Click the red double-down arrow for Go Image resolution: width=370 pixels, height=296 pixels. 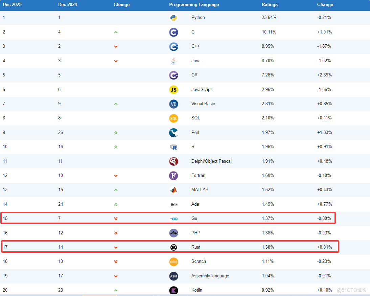(116, 219)
